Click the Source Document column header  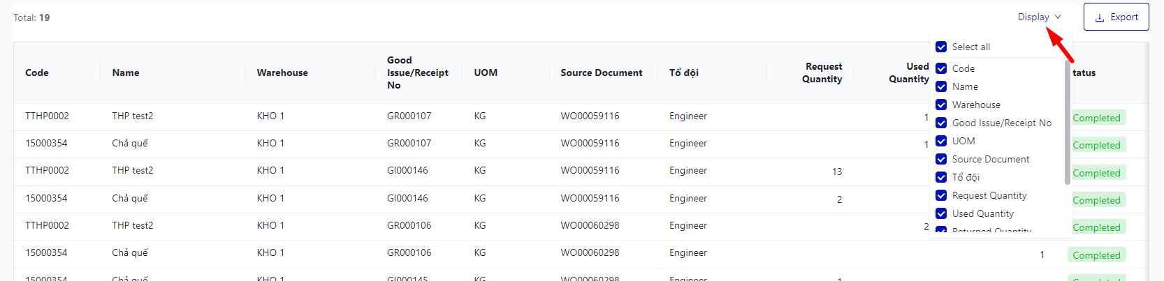(x=601, y=73)
